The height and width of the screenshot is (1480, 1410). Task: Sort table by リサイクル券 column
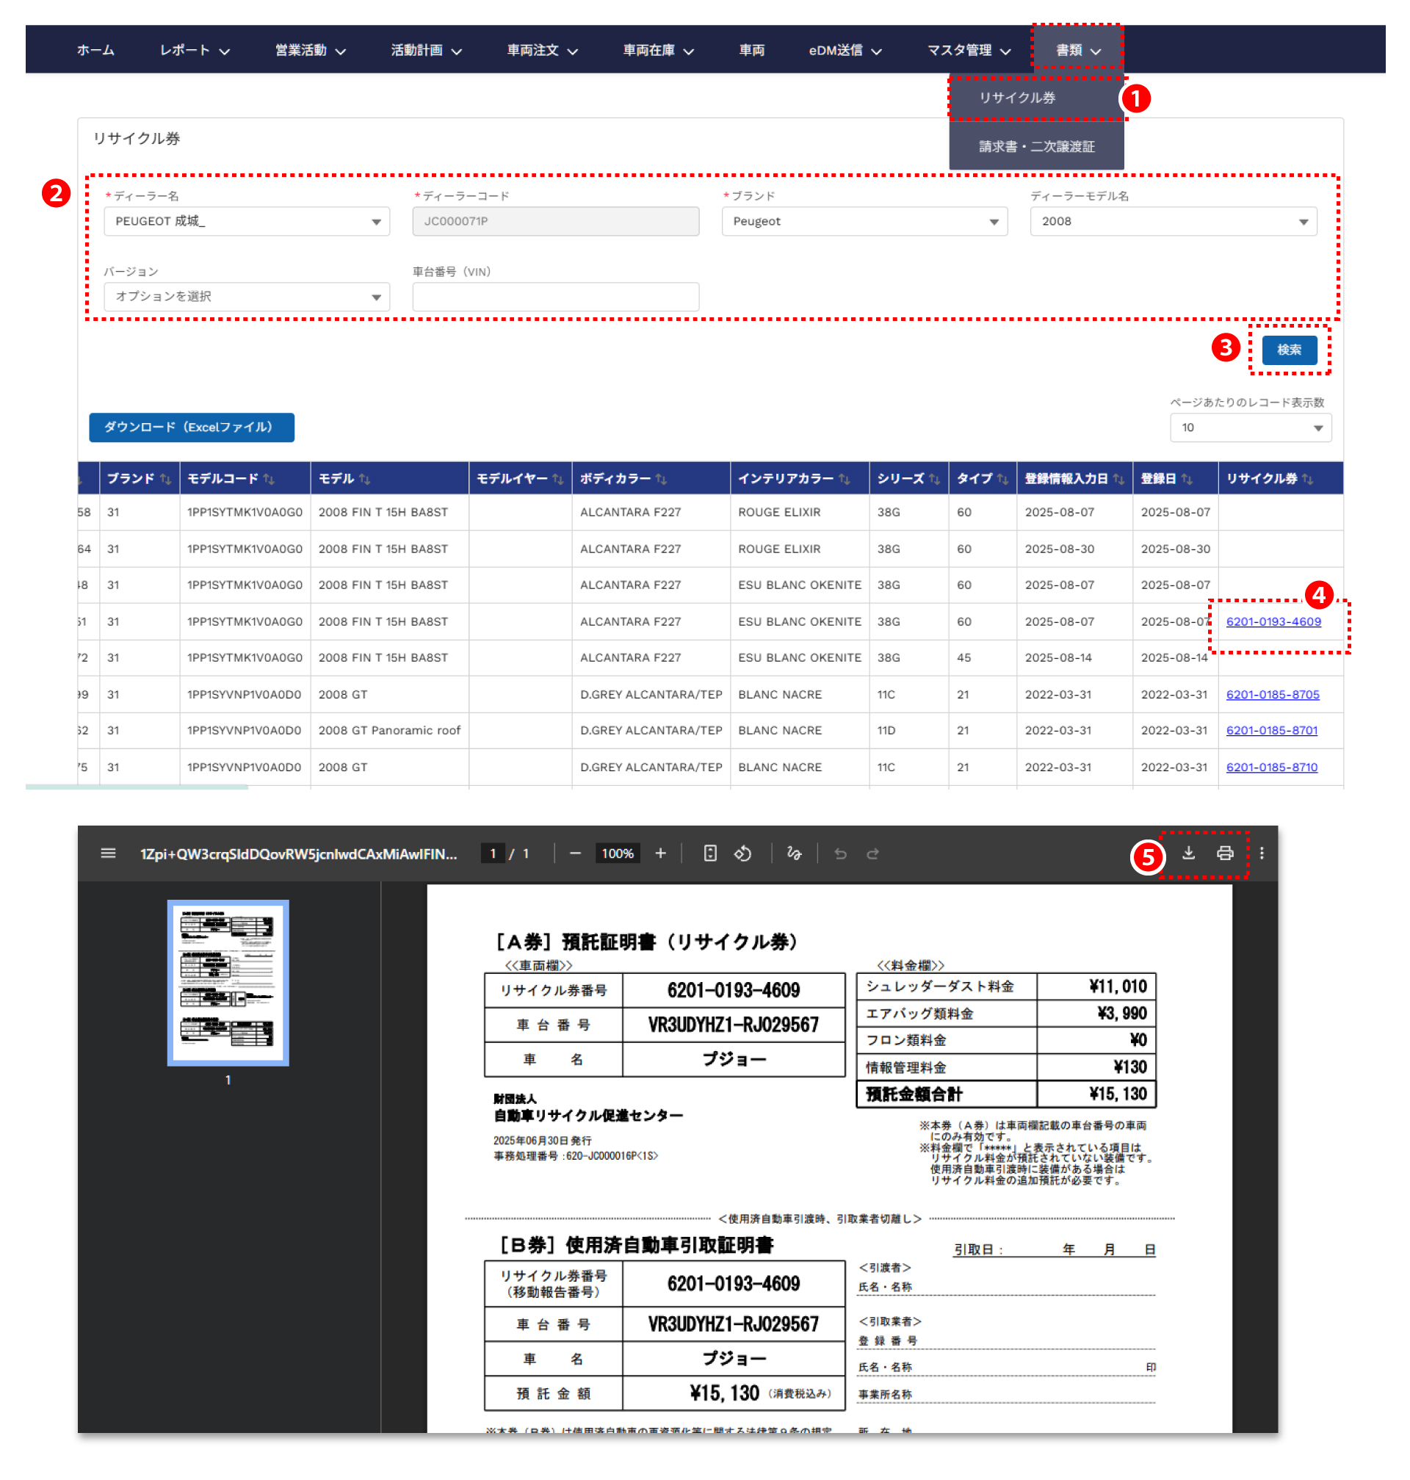[x=1308, y=479]
